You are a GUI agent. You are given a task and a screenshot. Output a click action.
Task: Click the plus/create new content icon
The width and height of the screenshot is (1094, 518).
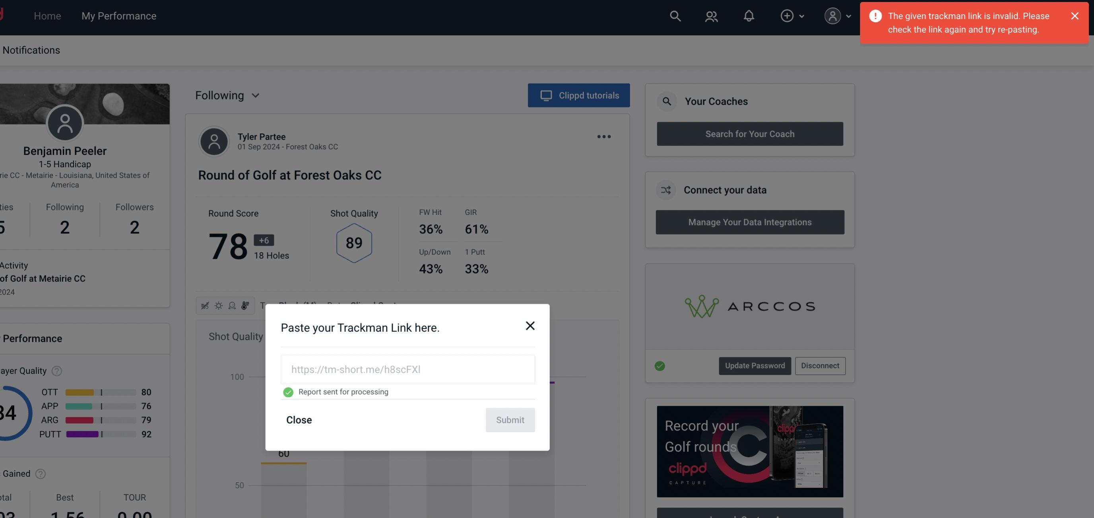[x=787, y=15]
